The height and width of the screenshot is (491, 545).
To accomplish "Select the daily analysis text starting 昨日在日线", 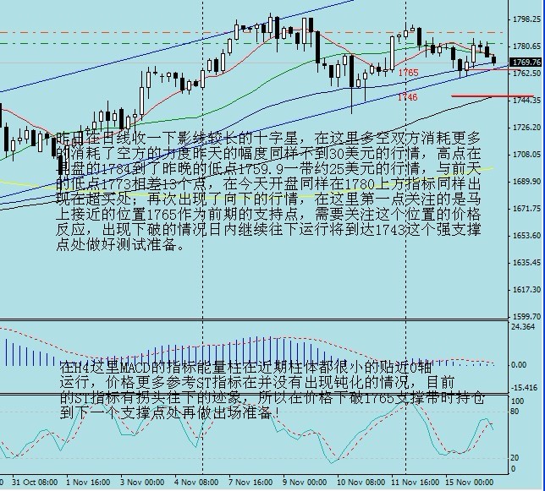I will pyautogui.click(x=268, y=192).
